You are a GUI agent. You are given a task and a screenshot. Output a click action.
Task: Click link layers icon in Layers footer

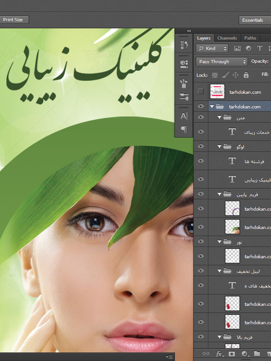click(206, 353)
